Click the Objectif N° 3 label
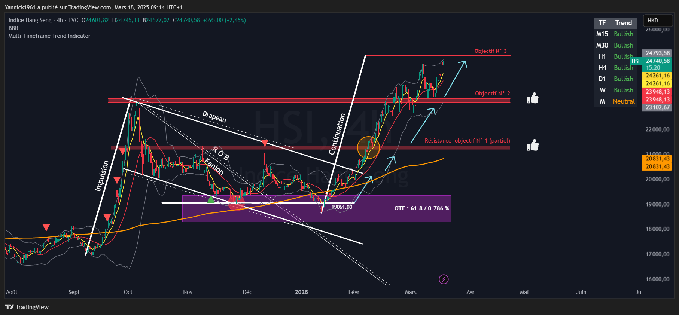 click(x=490, y=51)
